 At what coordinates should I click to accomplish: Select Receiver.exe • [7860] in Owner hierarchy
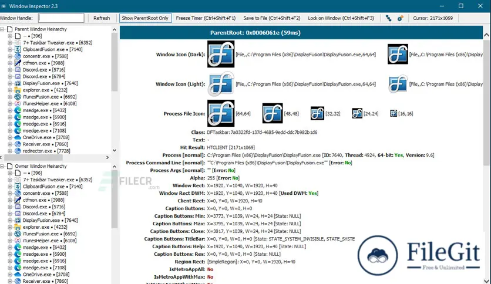pos(45,281)
